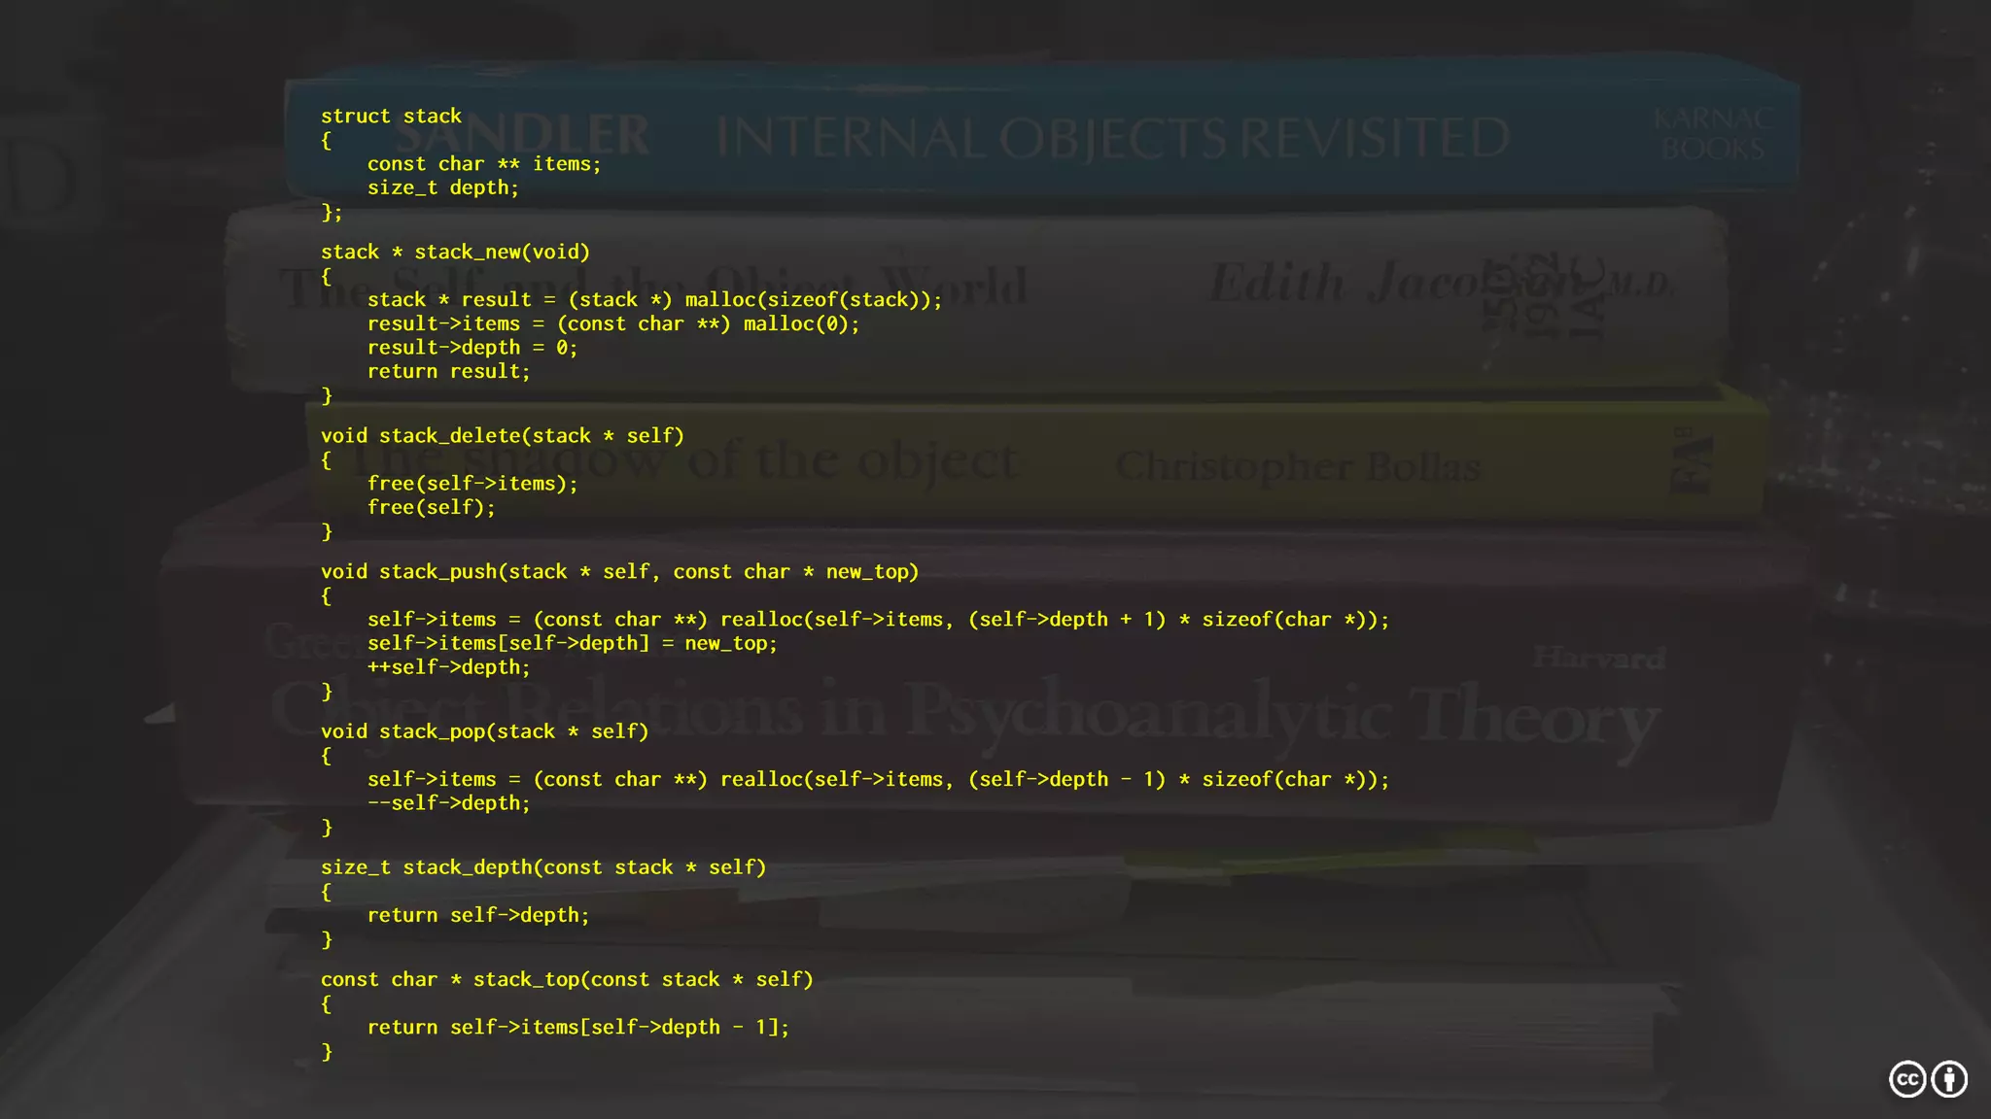Click the 'const char ** items;' line

click(x=483, y=164)
